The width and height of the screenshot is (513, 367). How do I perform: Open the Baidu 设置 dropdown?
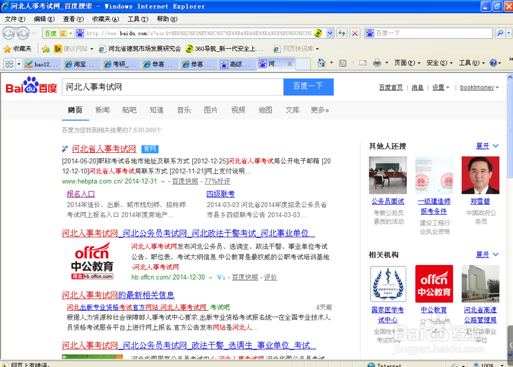441,88
